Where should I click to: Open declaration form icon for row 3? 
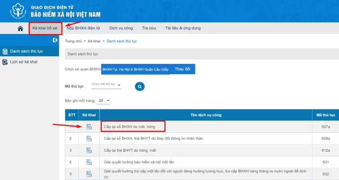tap(89, 150)
